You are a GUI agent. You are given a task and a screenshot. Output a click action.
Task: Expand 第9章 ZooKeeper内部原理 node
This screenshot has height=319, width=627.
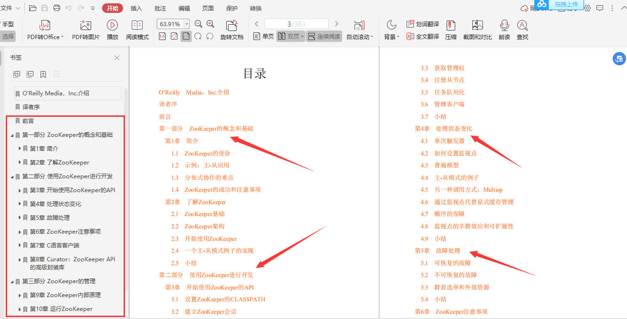click(20, 295)
